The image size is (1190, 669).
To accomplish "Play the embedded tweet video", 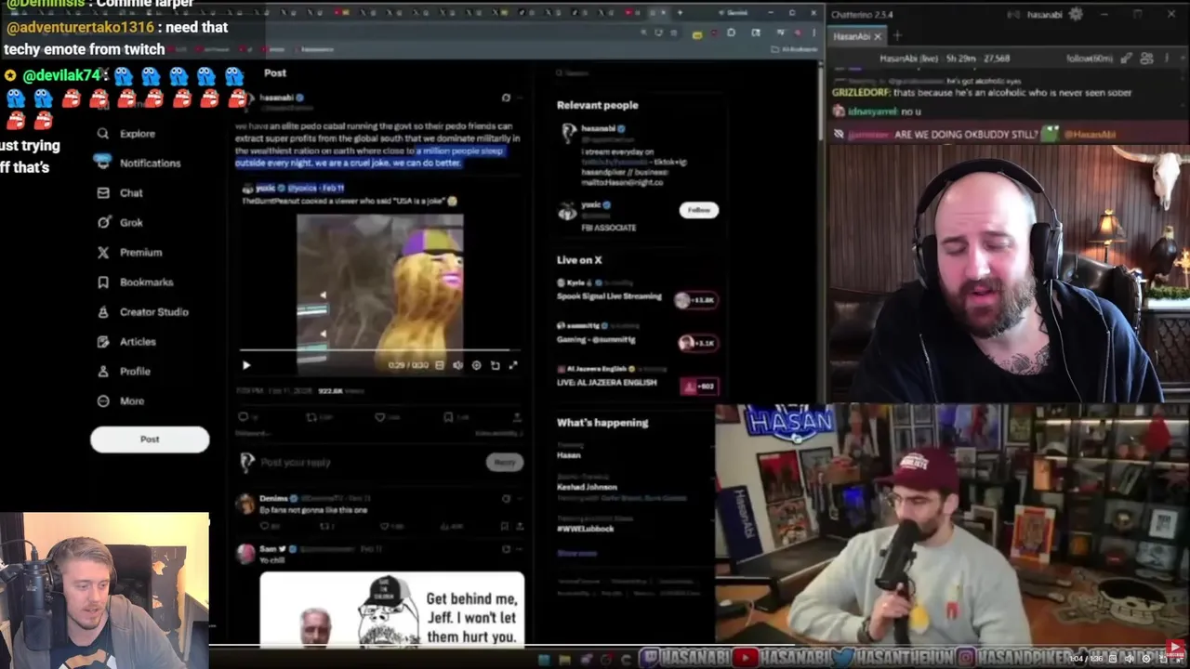I will click(x=246, y=365).
